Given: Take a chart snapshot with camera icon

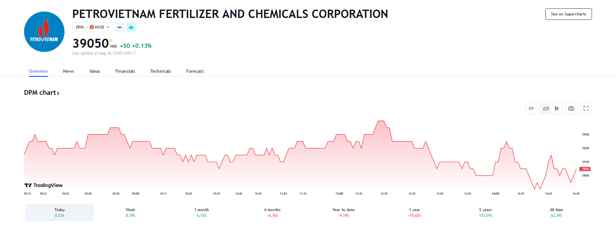Looking at the screenshot, I should 571,109.
